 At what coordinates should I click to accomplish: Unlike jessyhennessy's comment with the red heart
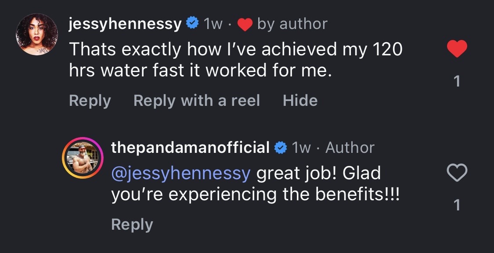pyautogui.click(x=457, y=49)
